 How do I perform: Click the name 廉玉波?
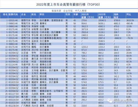pos(35,59)
